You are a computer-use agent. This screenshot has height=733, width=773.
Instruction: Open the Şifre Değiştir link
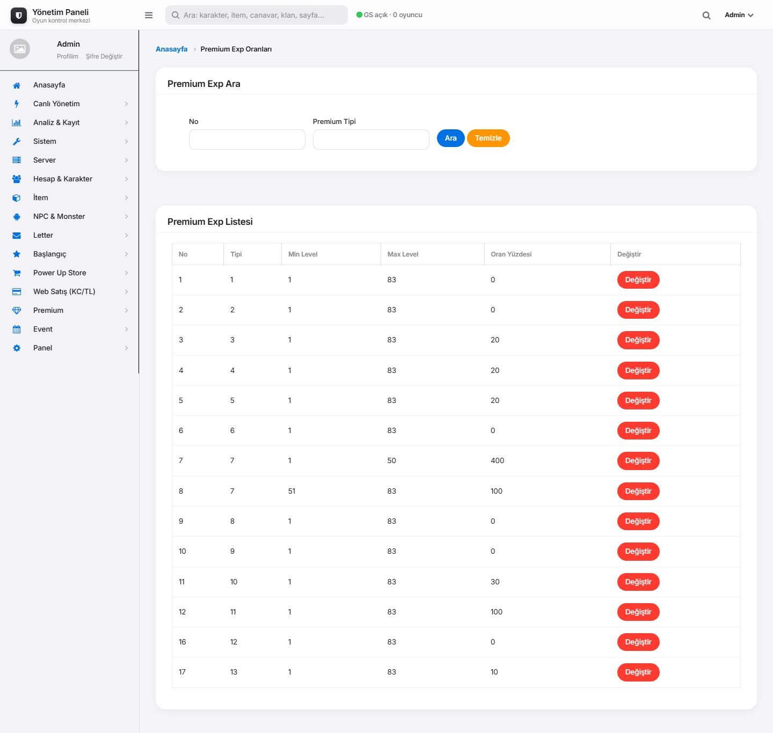pyautogui.click(x=104, y=56)
